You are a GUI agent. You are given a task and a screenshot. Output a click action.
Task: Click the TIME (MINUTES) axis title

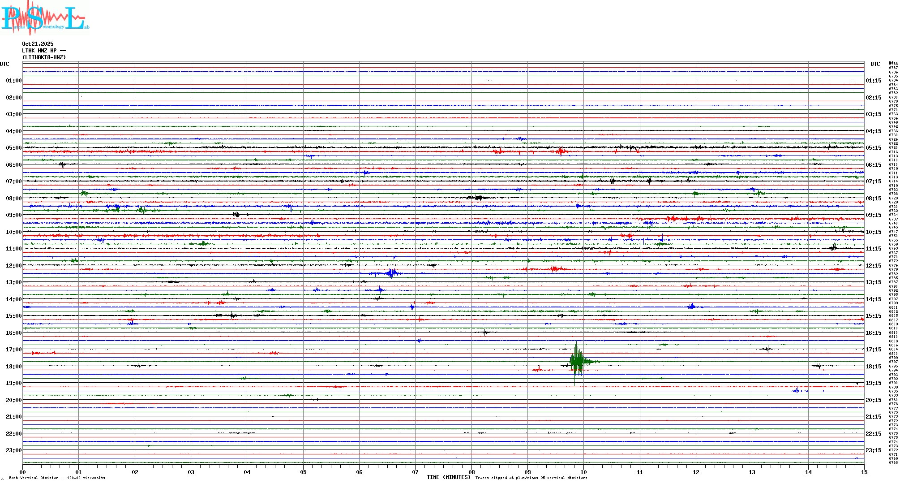448,477
